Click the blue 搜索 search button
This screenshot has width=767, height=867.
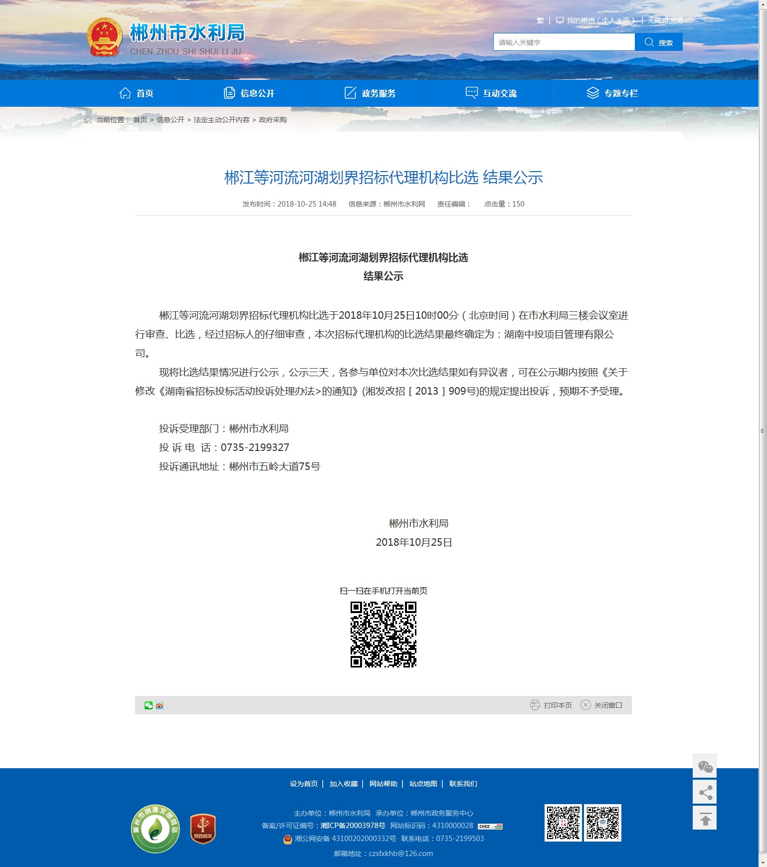pyautogui.click(x=659, y=42)
